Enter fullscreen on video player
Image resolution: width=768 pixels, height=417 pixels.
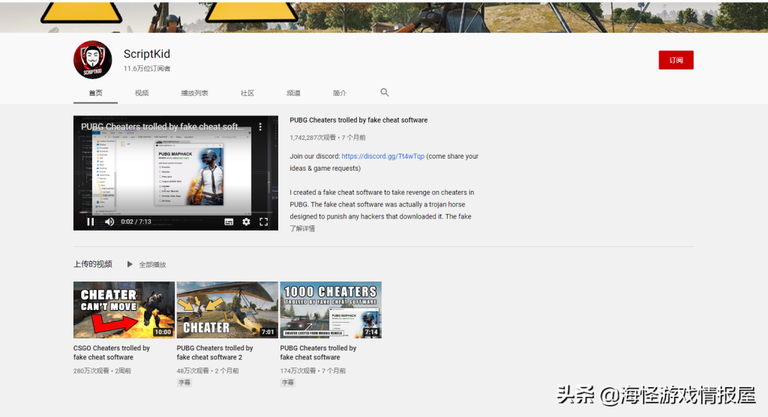263,222
